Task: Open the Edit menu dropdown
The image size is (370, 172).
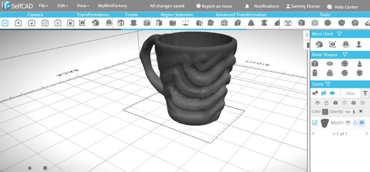Action: click(62, 6)
